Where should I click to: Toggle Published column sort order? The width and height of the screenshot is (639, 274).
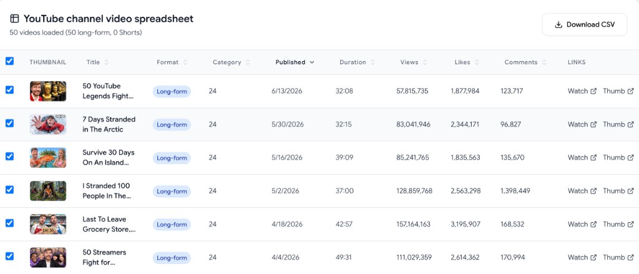[295, 62]
